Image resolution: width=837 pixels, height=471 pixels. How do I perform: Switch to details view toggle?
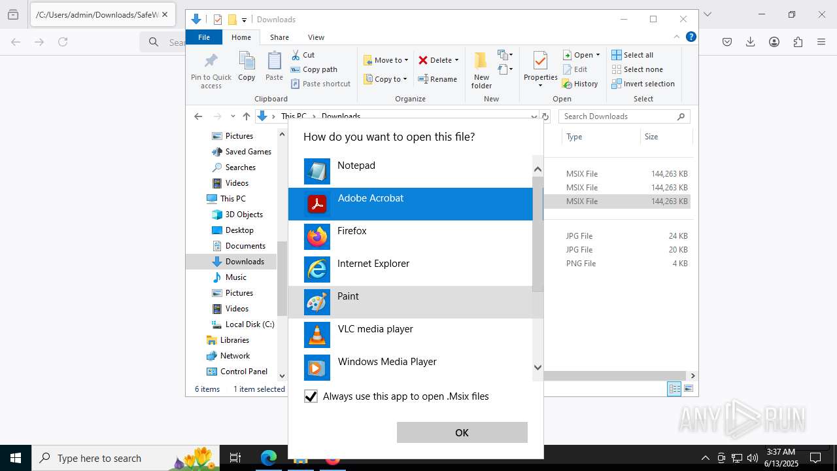[x=674, y=389]
